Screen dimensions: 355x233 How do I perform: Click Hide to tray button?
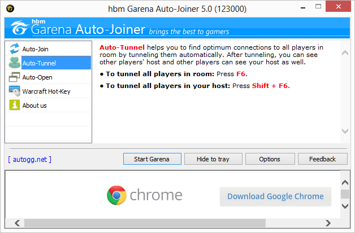pyautogui.click(x=213, y=159)
